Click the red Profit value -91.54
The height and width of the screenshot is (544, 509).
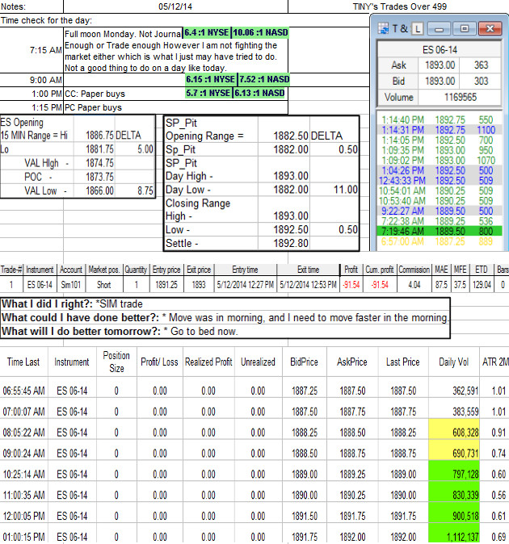[351, 285]
